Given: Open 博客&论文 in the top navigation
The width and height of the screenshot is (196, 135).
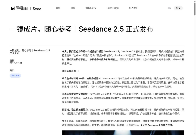Looking at the screenshot, I should tap(91, 8).
